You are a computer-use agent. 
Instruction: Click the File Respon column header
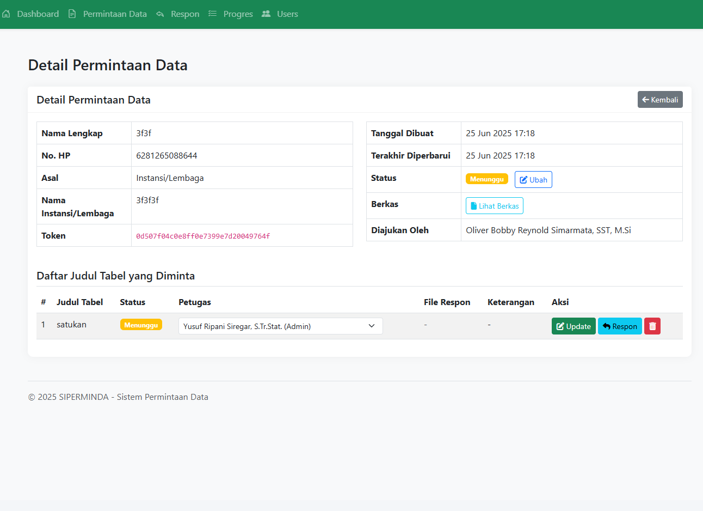click(447, 302)
